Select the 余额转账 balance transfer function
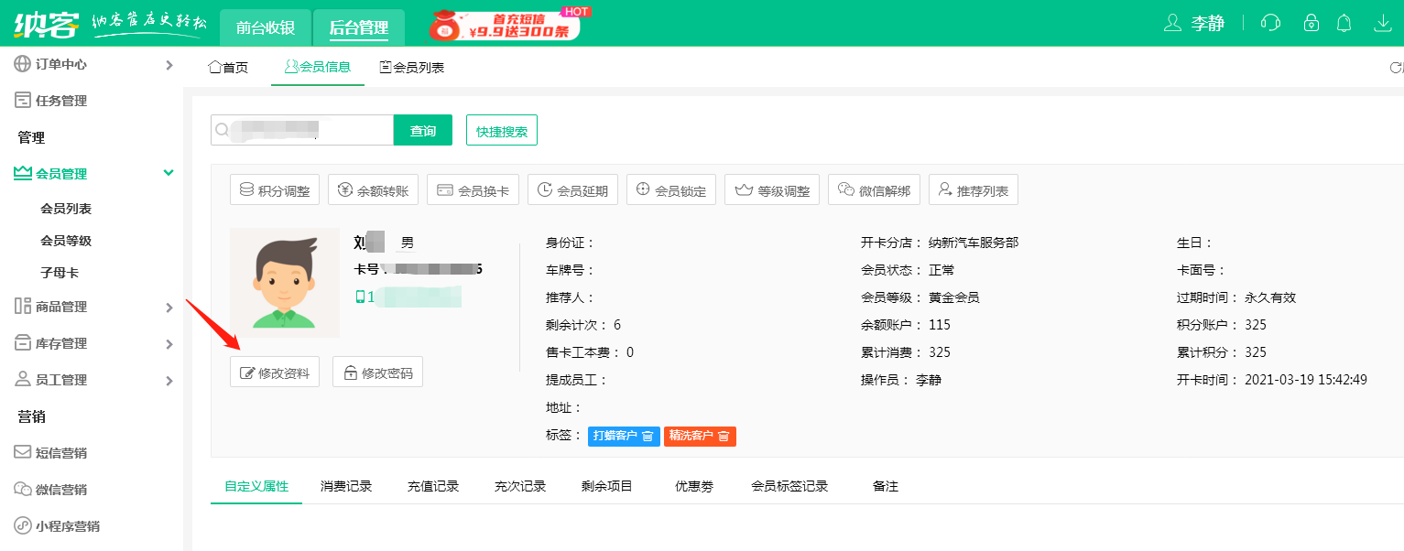 pos(373,189)
